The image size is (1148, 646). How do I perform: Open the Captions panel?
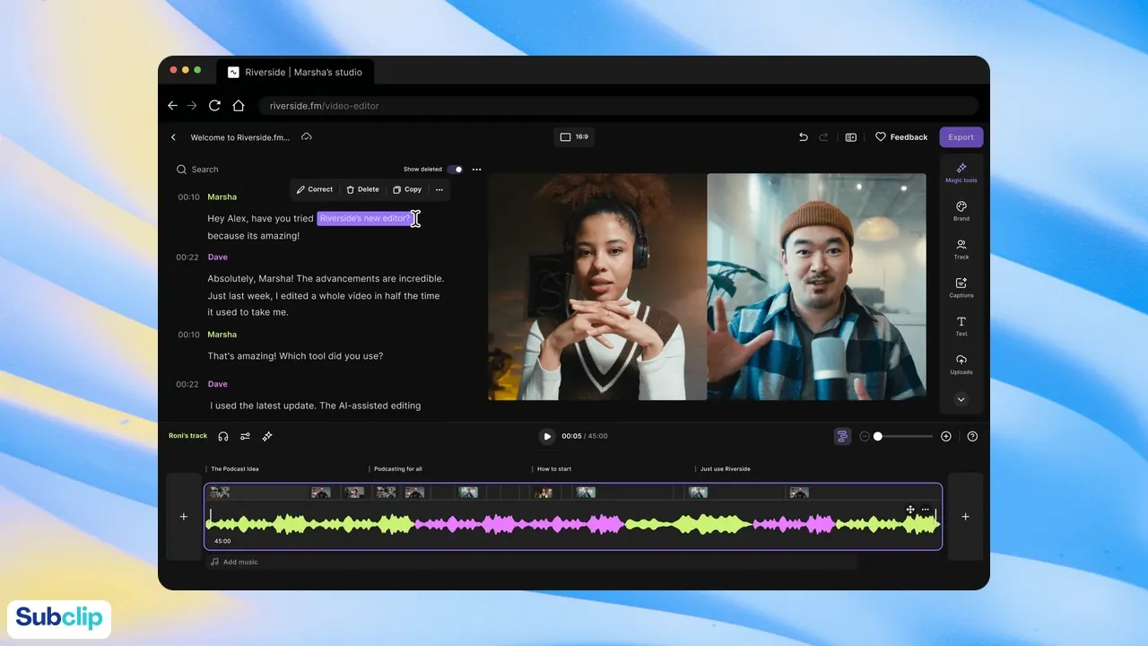(x=961, y=288)
